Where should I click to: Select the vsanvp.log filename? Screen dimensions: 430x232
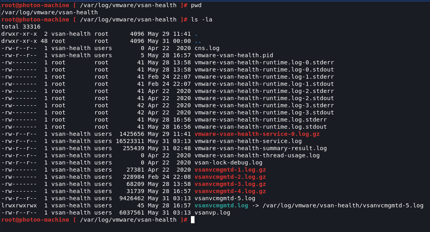212,213
